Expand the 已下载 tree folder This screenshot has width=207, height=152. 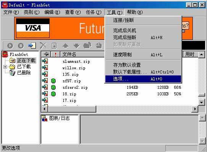(5, 67)
